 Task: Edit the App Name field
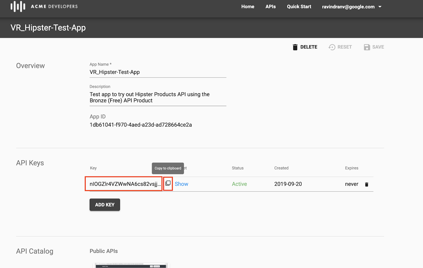(158, 72)
